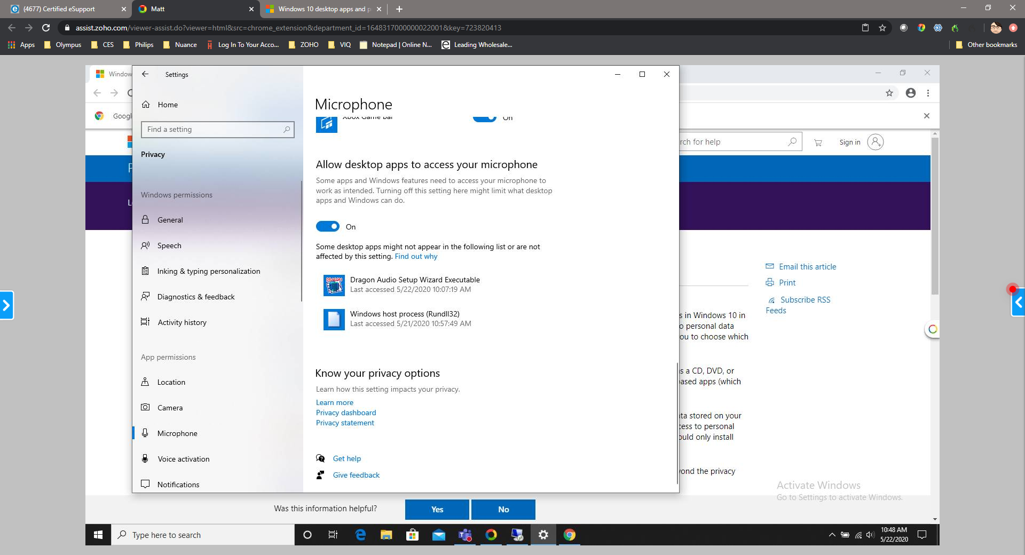Click the Find out why link
Screen dimensions: 1025x555
point(416,256)
